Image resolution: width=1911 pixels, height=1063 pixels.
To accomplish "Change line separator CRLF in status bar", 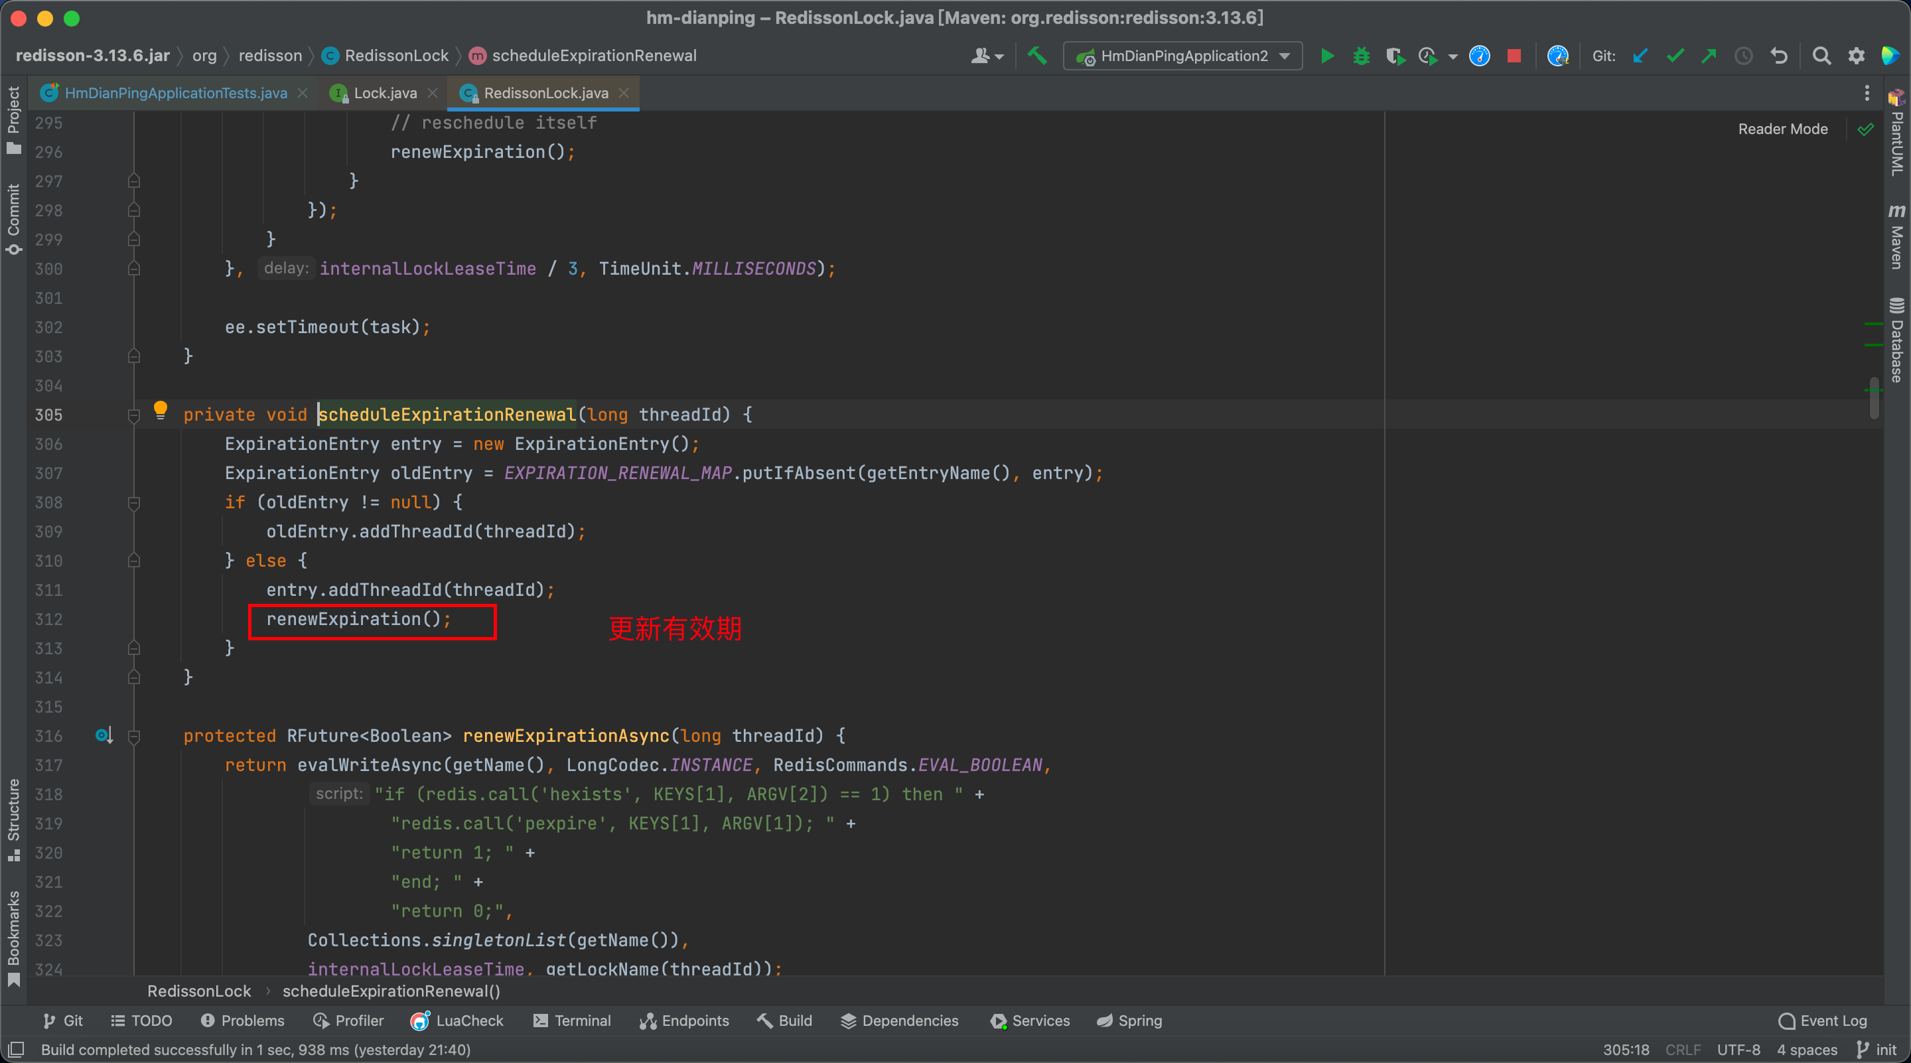I will pos(1683,1050).
